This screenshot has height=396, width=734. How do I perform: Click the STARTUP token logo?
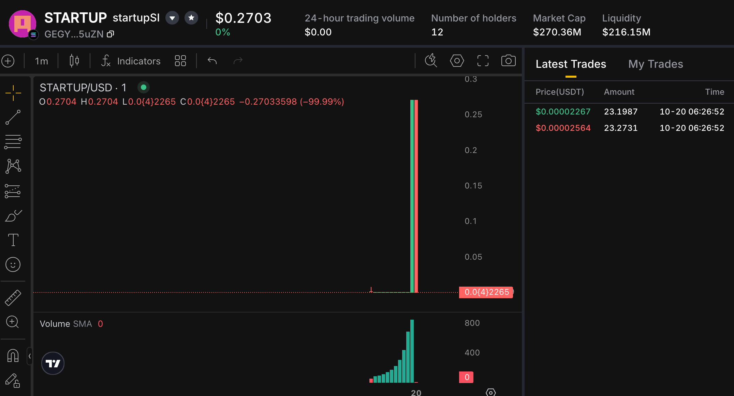[23, 24]
